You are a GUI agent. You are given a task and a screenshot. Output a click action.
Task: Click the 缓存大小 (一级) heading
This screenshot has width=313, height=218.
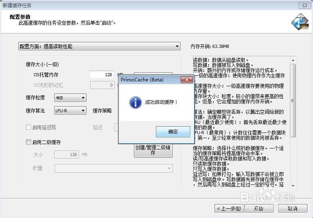point(42,64)
